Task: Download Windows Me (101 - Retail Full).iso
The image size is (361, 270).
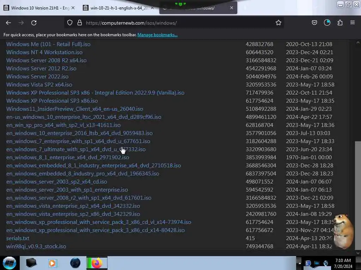Action: point(48,44)
